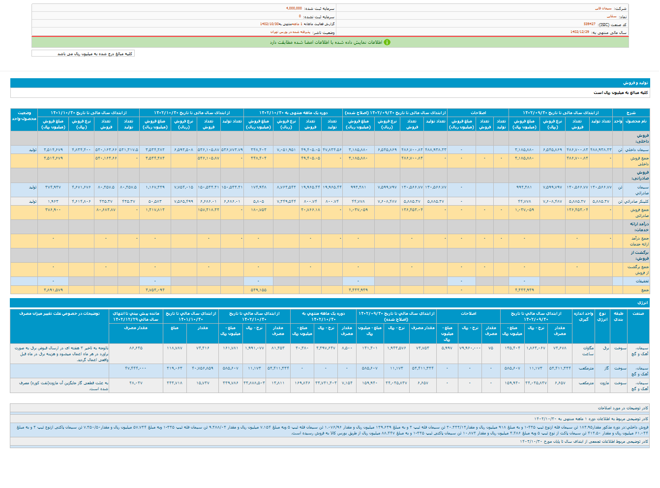Click the 'نام محصول' column header
The height and width of the screenshot is (488, 660).
pos(636,121)
